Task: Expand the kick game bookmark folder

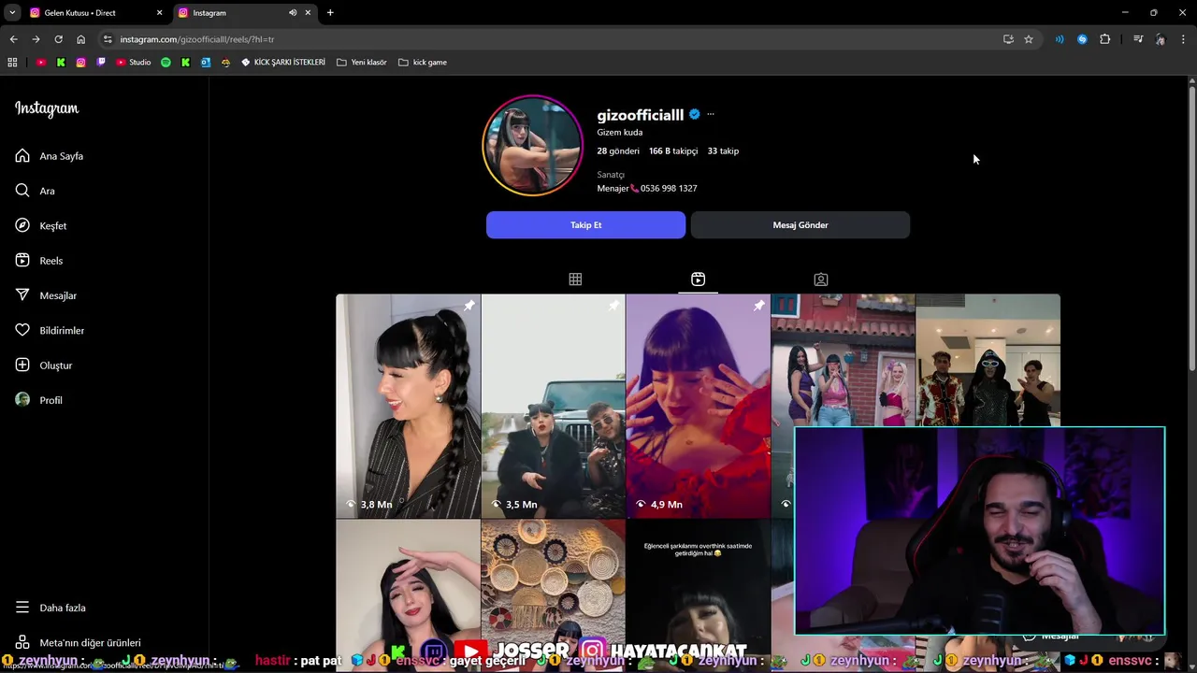Action: pyautogui.click(x=423, y=63)
